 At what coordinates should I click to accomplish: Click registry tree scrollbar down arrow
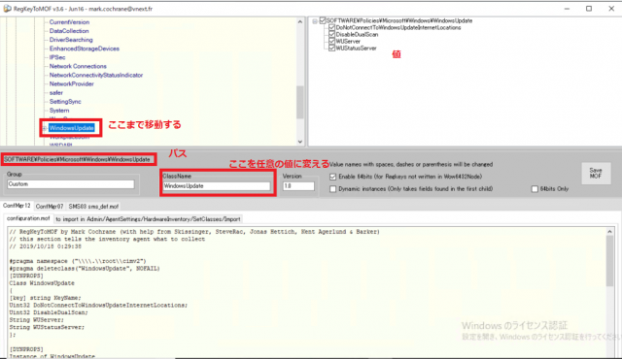[x=300, y=142]
